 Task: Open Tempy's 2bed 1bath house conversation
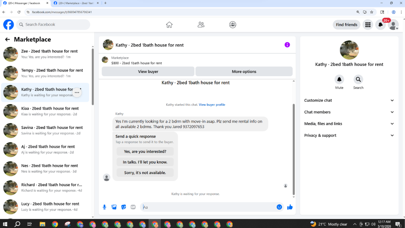click(45, 73)
